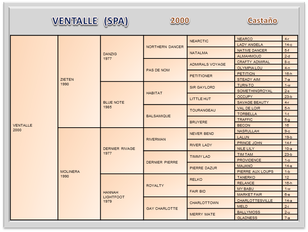Click the BLUE NOTE 1985 cell
308x232 pixels.
(x=122, y=104)
